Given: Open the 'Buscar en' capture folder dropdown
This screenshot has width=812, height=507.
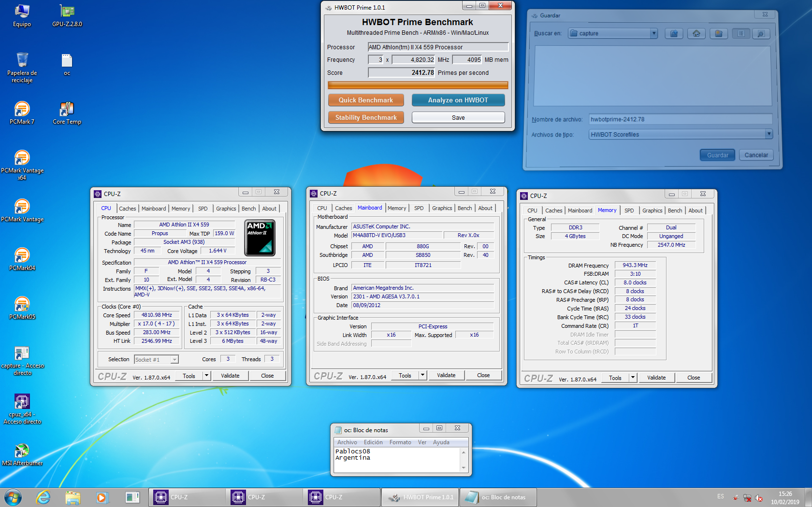Looking at the screenshot, I should (654, 33).
